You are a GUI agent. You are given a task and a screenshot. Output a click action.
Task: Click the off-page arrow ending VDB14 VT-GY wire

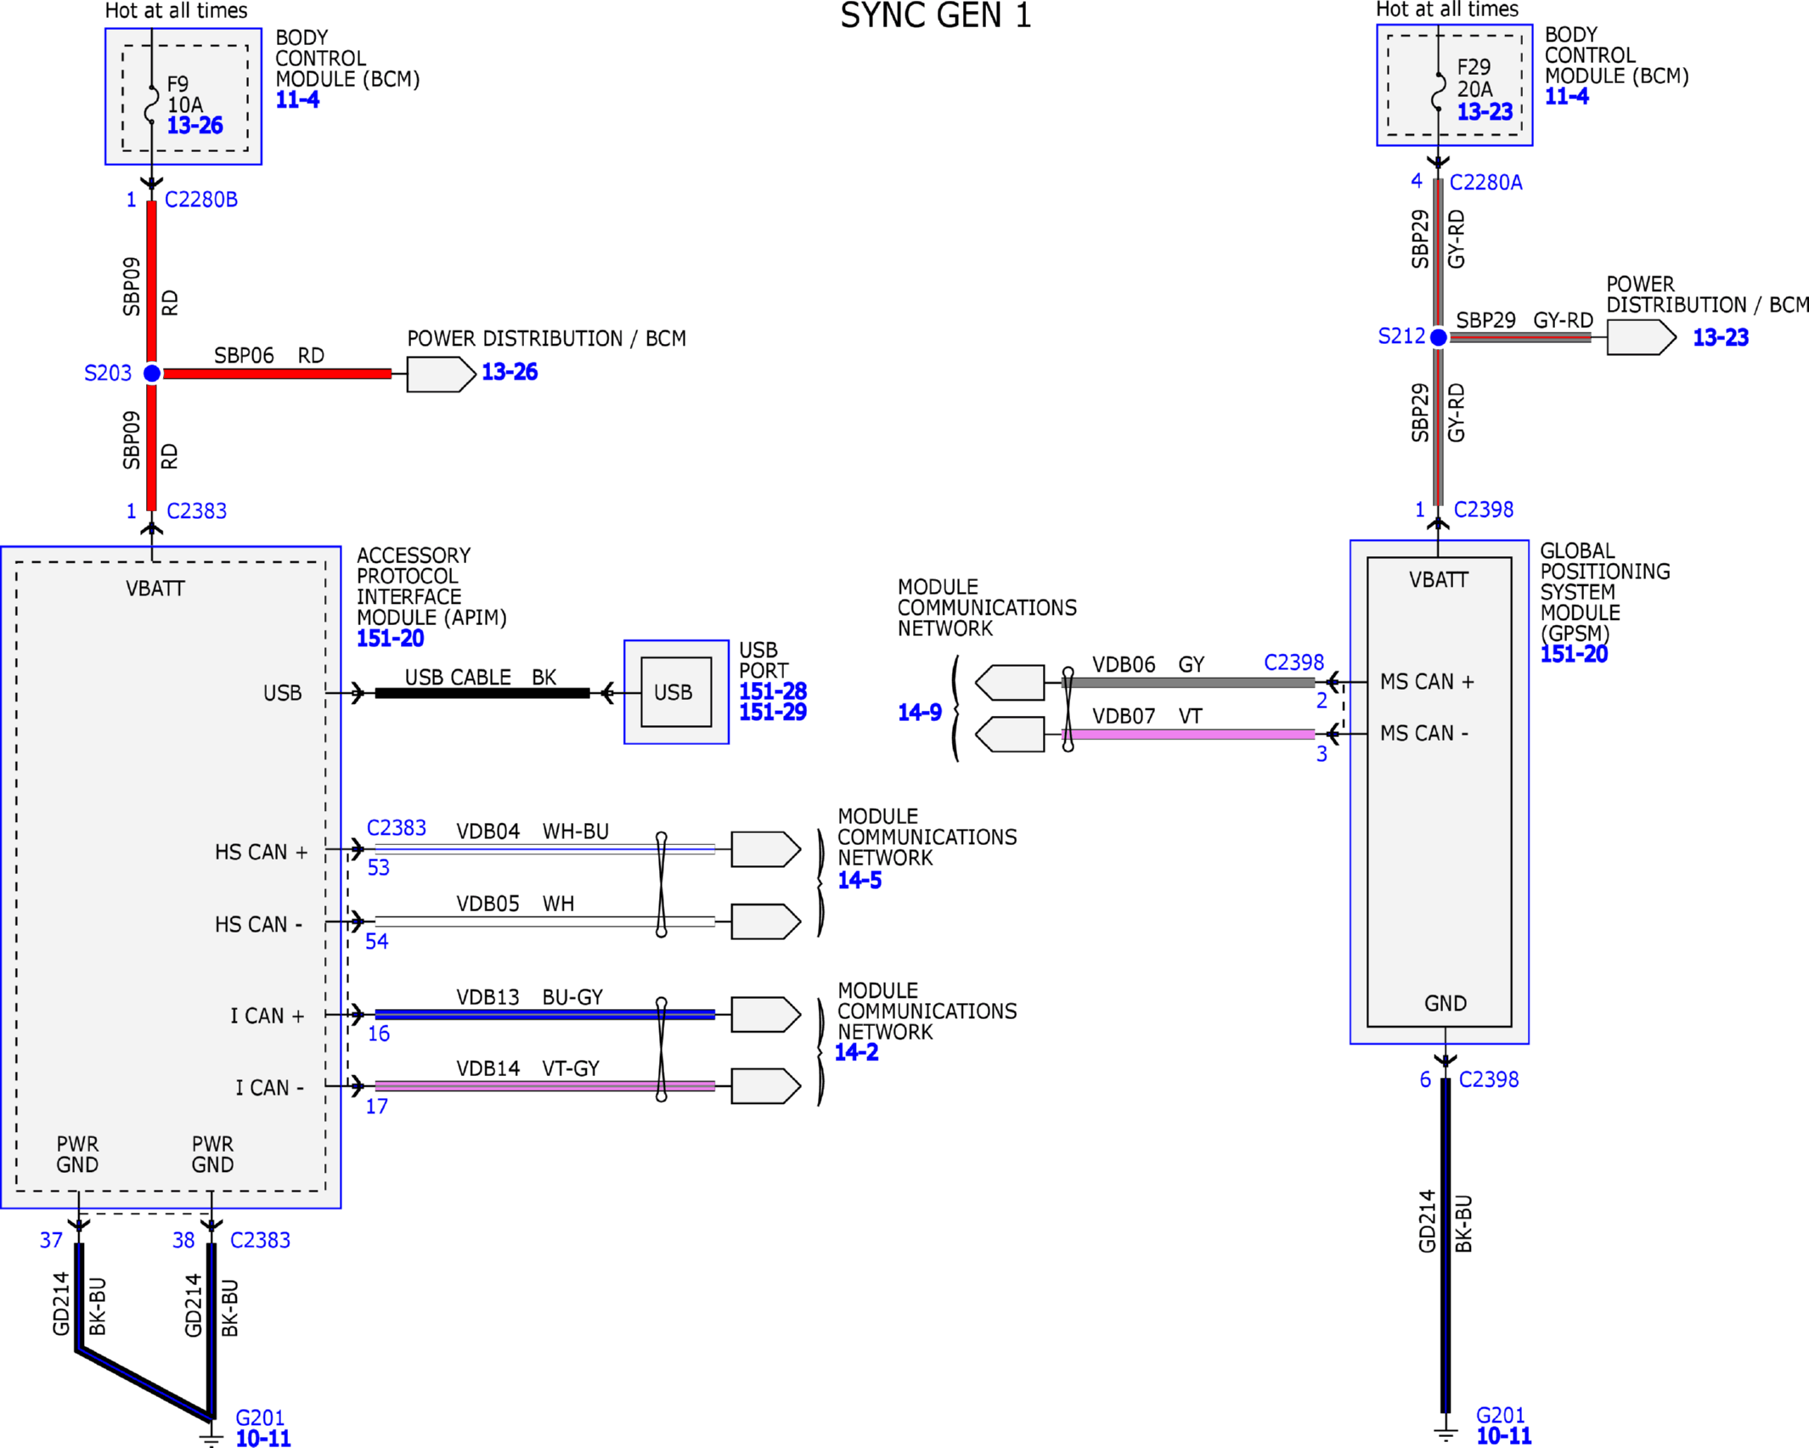pyautogui.click(x=765, y=1086)
